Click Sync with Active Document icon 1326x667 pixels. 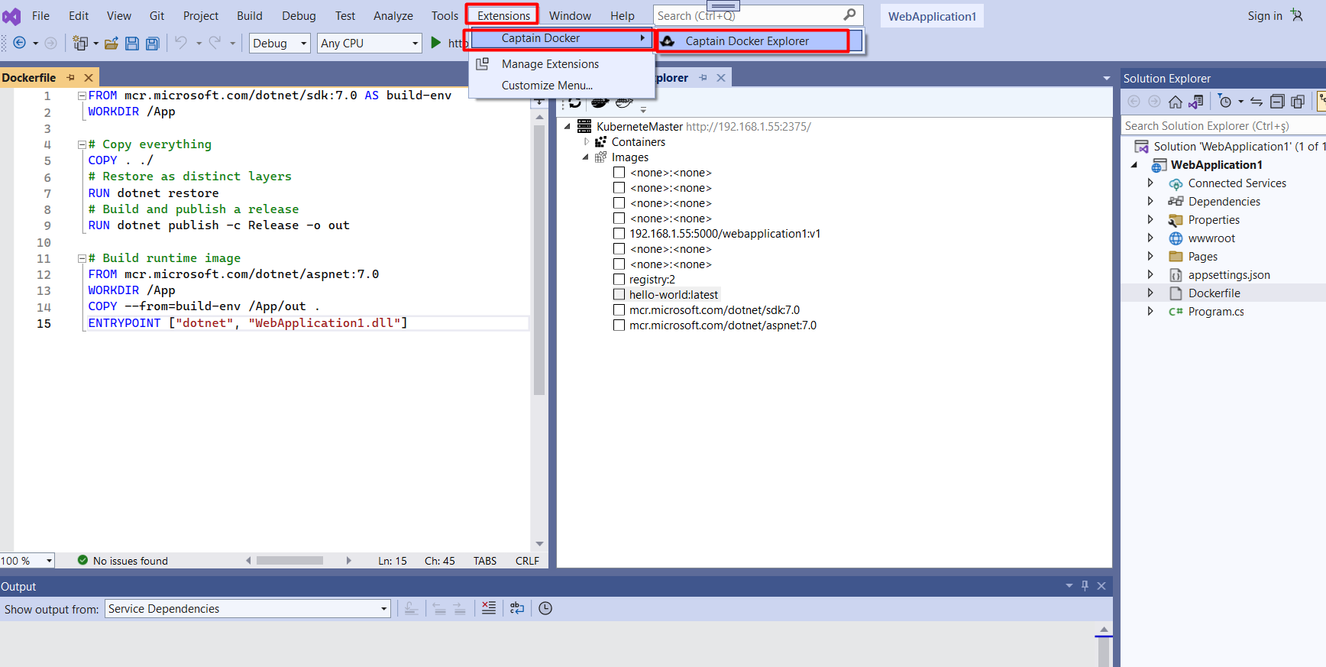pos(1256,102)
